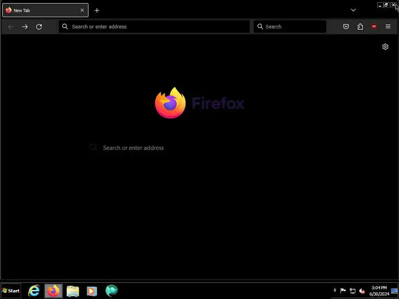Image resolution: width=399 pixels, height=299 pixels.
Task: Focus the toolbar address bar
Action: click(154, 27)
